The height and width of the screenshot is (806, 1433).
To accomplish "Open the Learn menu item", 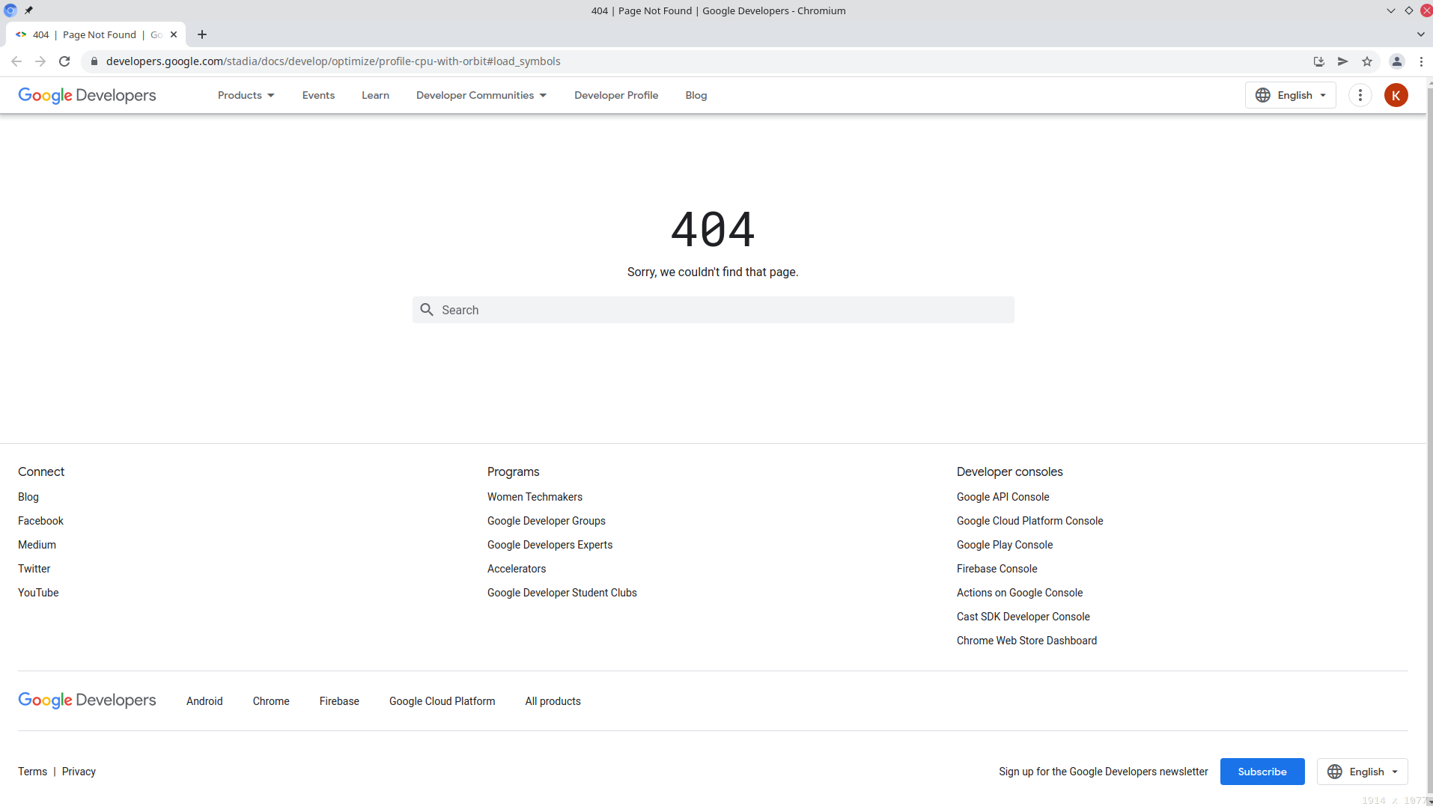I will tap(375, 95).
